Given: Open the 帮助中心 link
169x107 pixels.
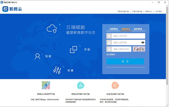Looking at the screenshot, I should (149, 11).
